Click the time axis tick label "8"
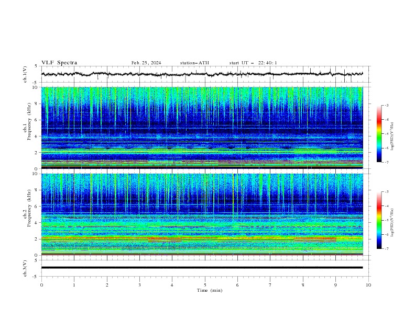Viewport: 415px width, 320px height. point(303,285)
